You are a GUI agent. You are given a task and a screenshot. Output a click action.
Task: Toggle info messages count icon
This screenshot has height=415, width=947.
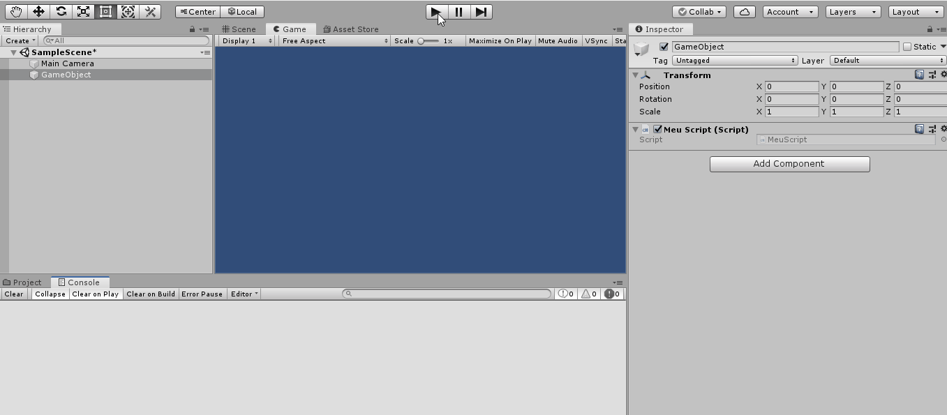(x=565, y=294)
